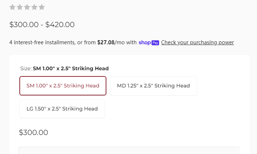The height and width of the screenshot is (154, 257).
Task: Click the second rating star
Action: click(x=20, y=7)
